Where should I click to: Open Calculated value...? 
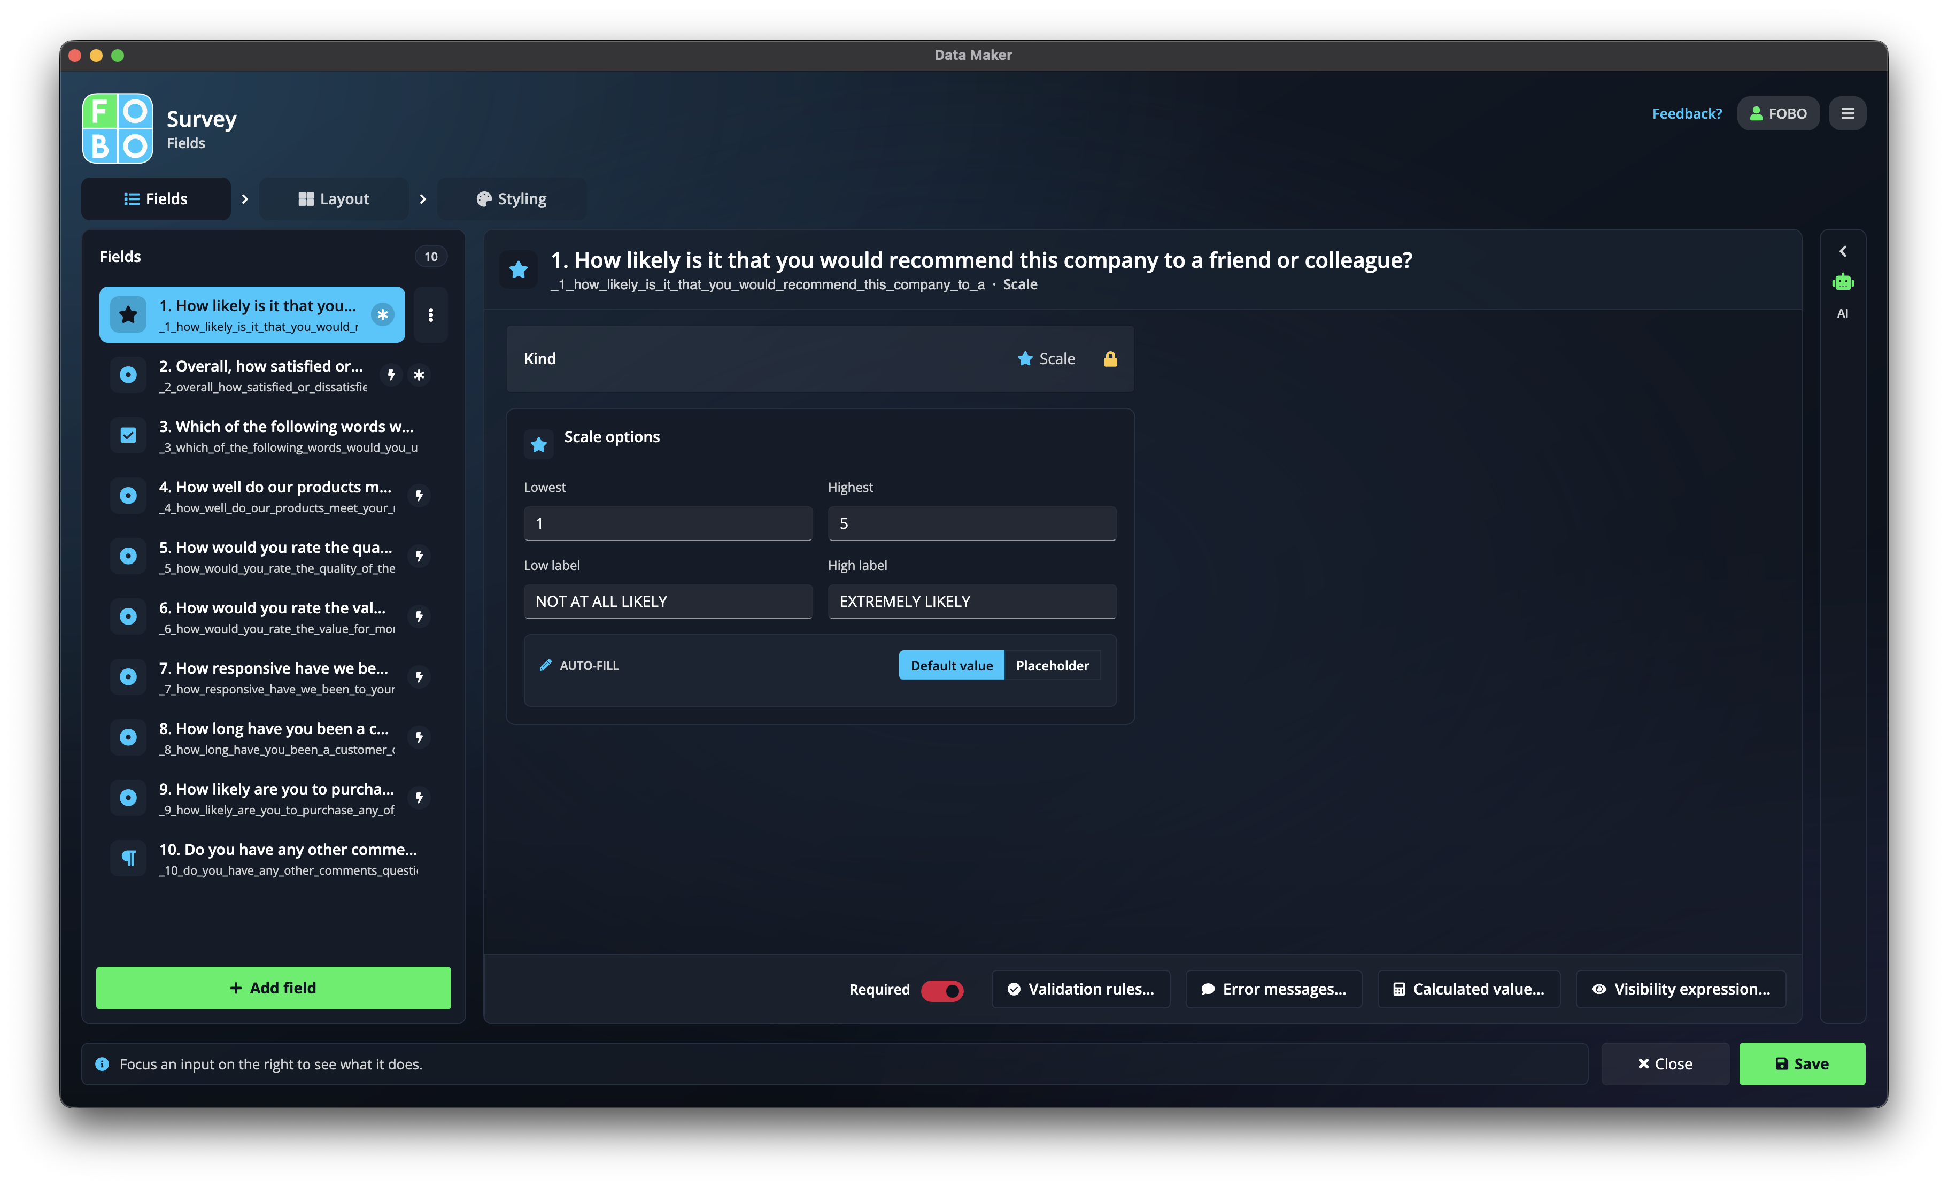tap(1469, 990)
